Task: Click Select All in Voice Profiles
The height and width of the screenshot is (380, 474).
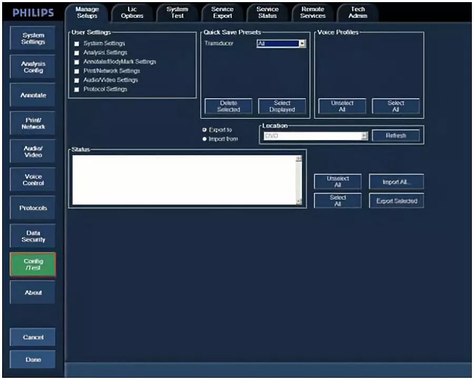Action: (x=396, y=106)
